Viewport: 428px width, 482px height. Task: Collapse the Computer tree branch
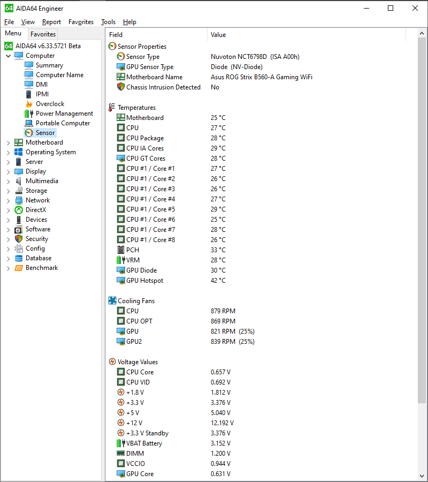coord(8,55)
